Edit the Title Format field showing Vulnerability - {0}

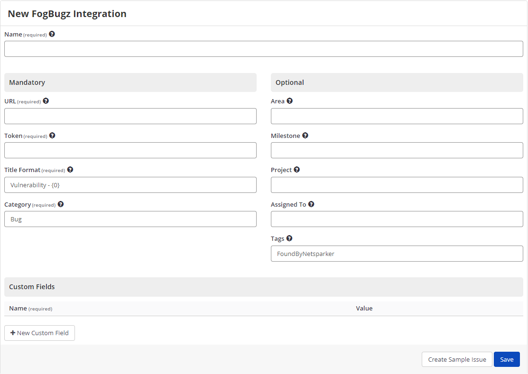click(130, 185)
